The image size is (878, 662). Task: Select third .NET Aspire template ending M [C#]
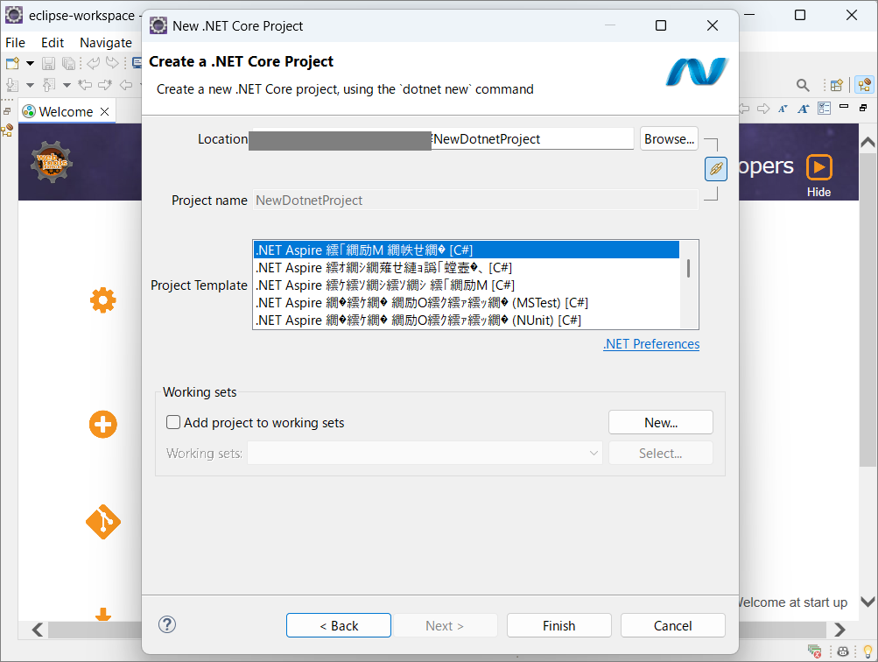click(x=467, y=285)
